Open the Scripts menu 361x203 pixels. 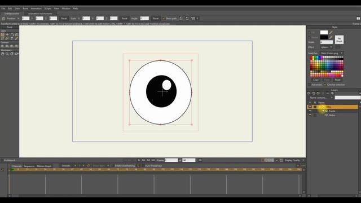[x=48, y=8]
